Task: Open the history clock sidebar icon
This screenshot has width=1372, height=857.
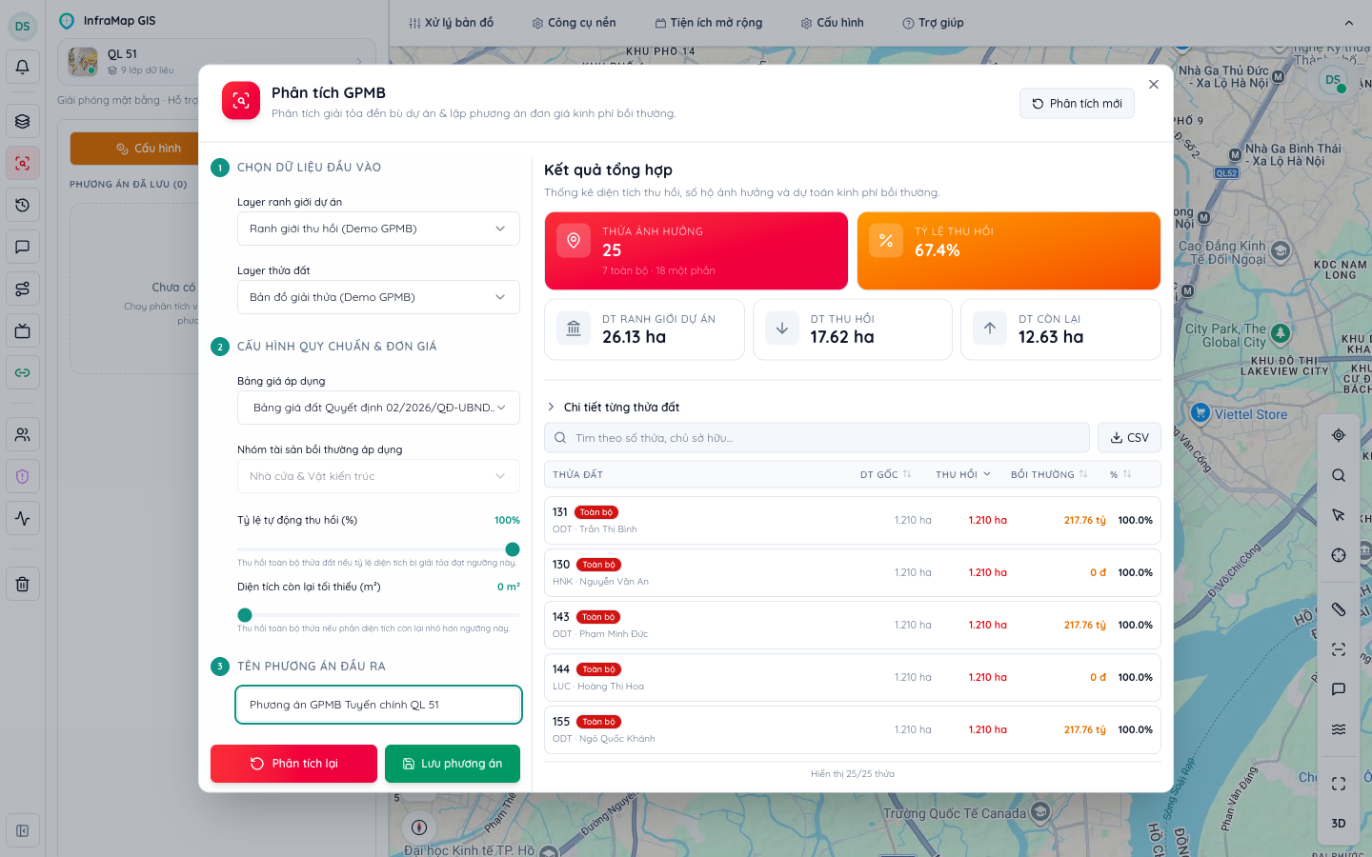Action: 23,205
